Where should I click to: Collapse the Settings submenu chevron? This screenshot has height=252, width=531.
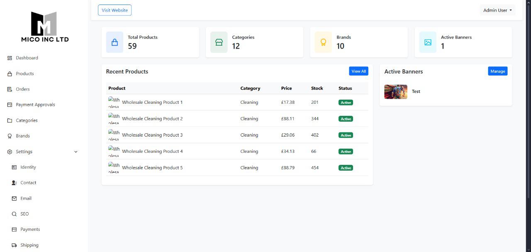tap(76, 152)
